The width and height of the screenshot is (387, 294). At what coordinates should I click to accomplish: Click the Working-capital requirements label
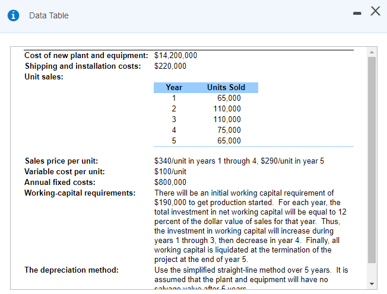[x=80, y=193]
